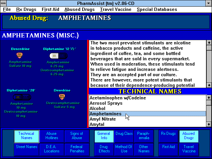This screenshot has height=159, width=212.
Task: Switch to Rx Drugs section button
Action: [169, 136]
